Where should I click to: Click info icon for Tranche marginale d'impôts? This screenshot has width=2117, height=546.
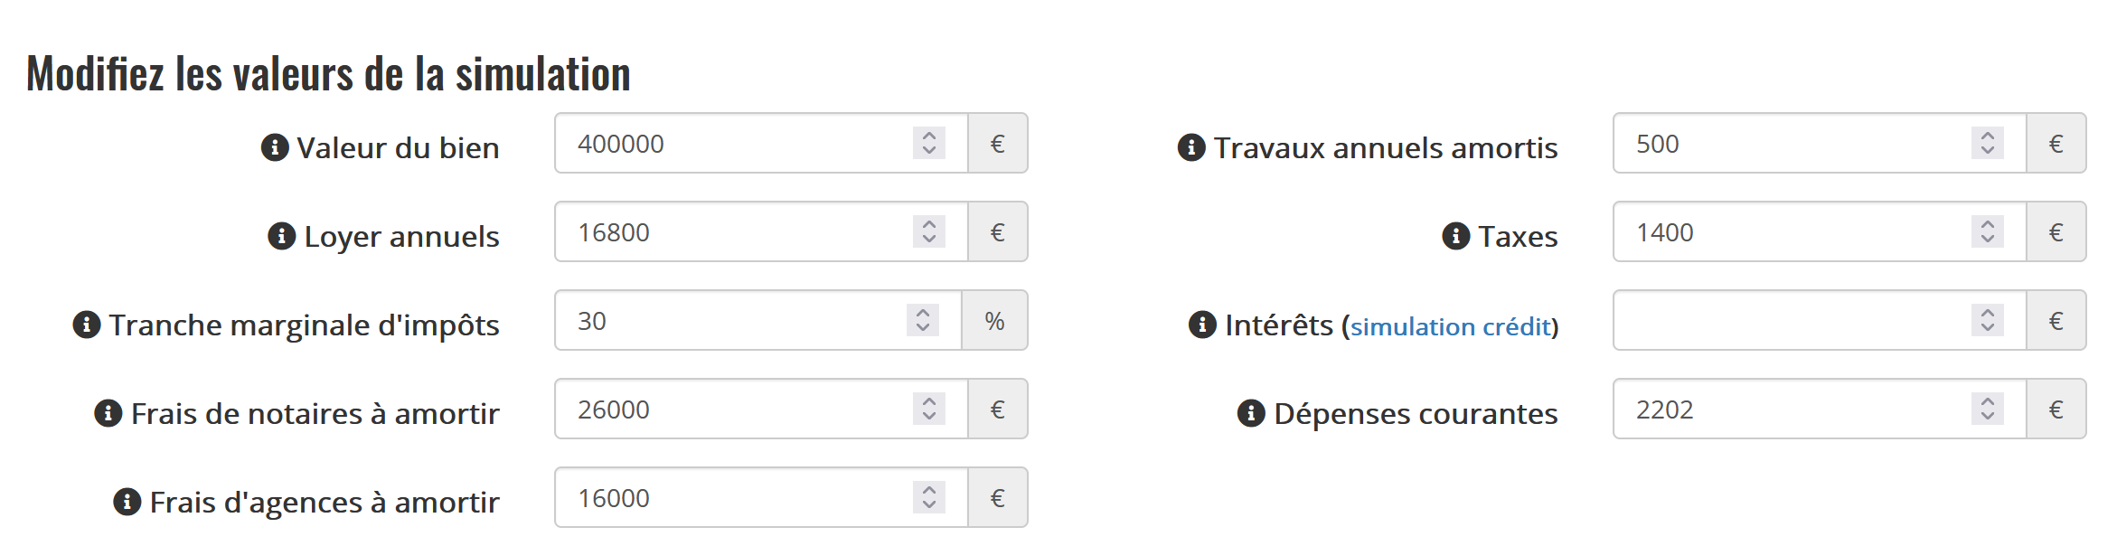click(x=87, y=325)
